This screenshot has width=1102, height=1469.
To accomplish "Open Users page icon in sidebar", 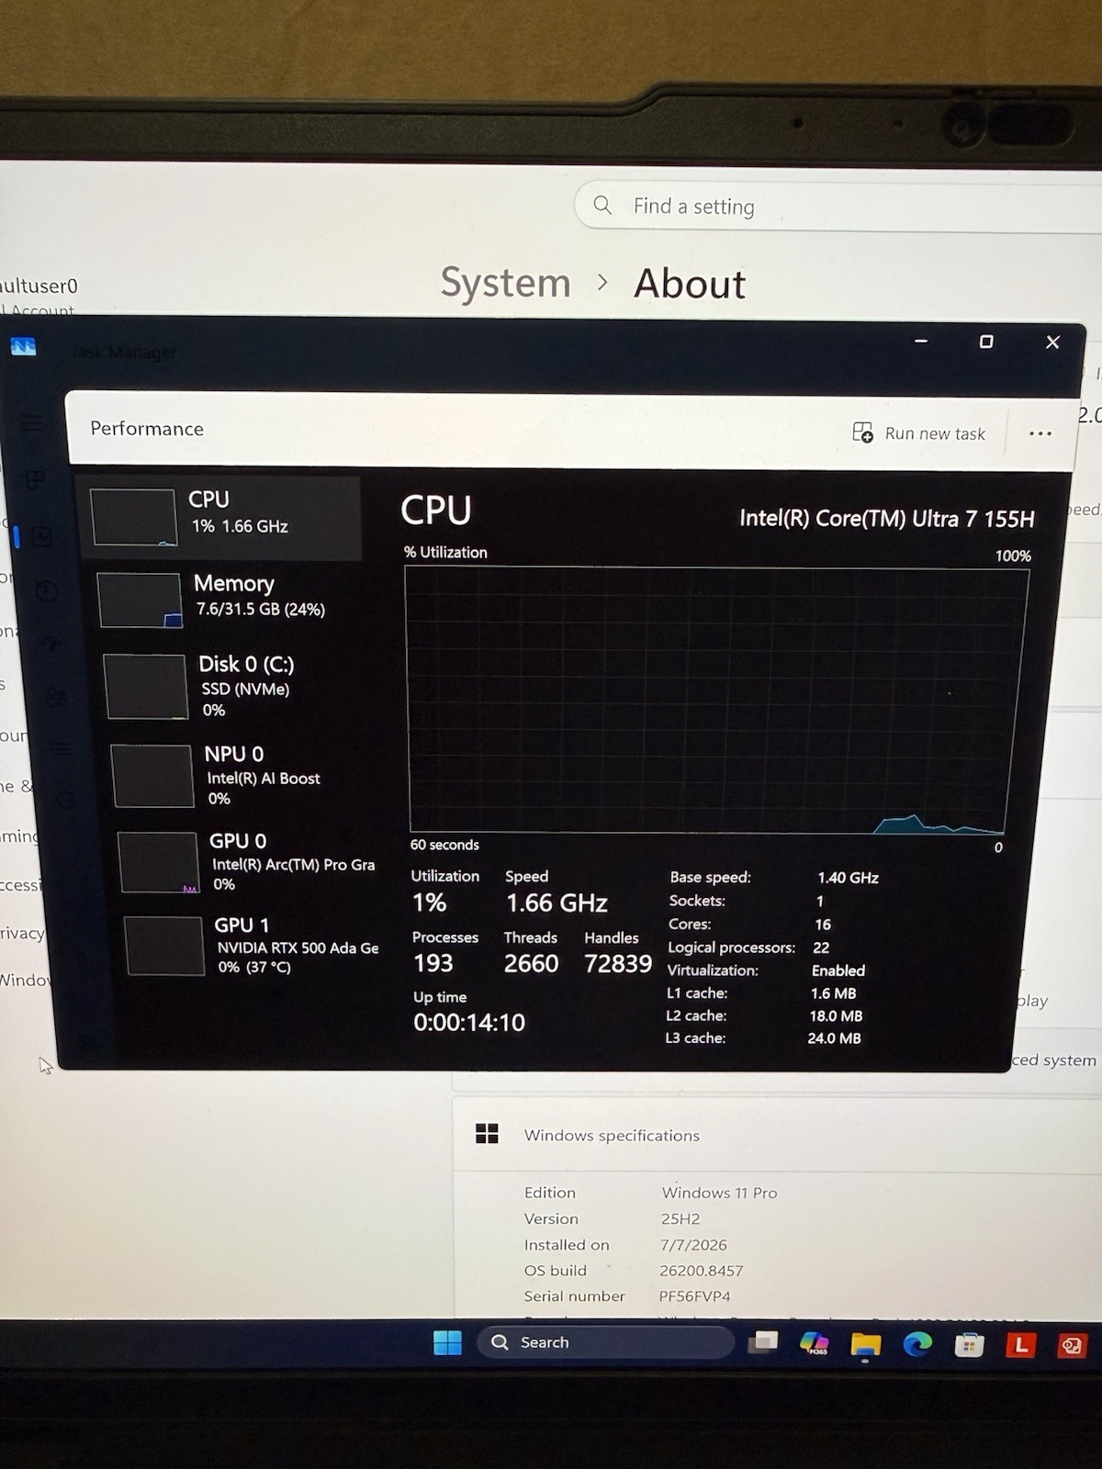I will click(x=57, y=698).
